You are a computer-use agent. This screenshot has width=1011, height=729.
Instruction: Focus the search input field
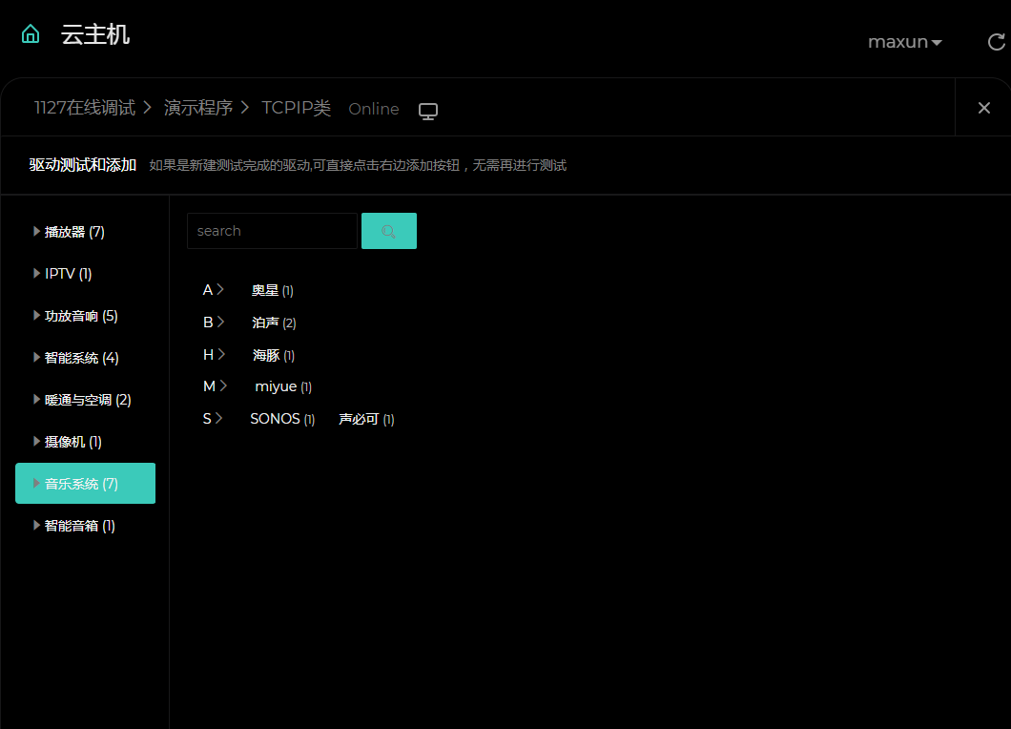click(272, 231)
